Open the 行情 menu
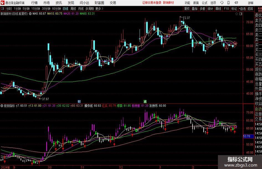Screen dimensions: 262x169 (34, 3)
